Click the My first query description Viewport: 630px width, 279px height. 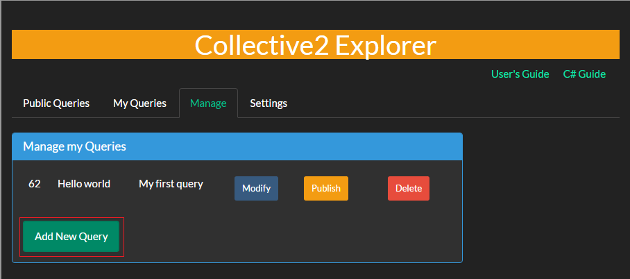[x=171, y=184]
